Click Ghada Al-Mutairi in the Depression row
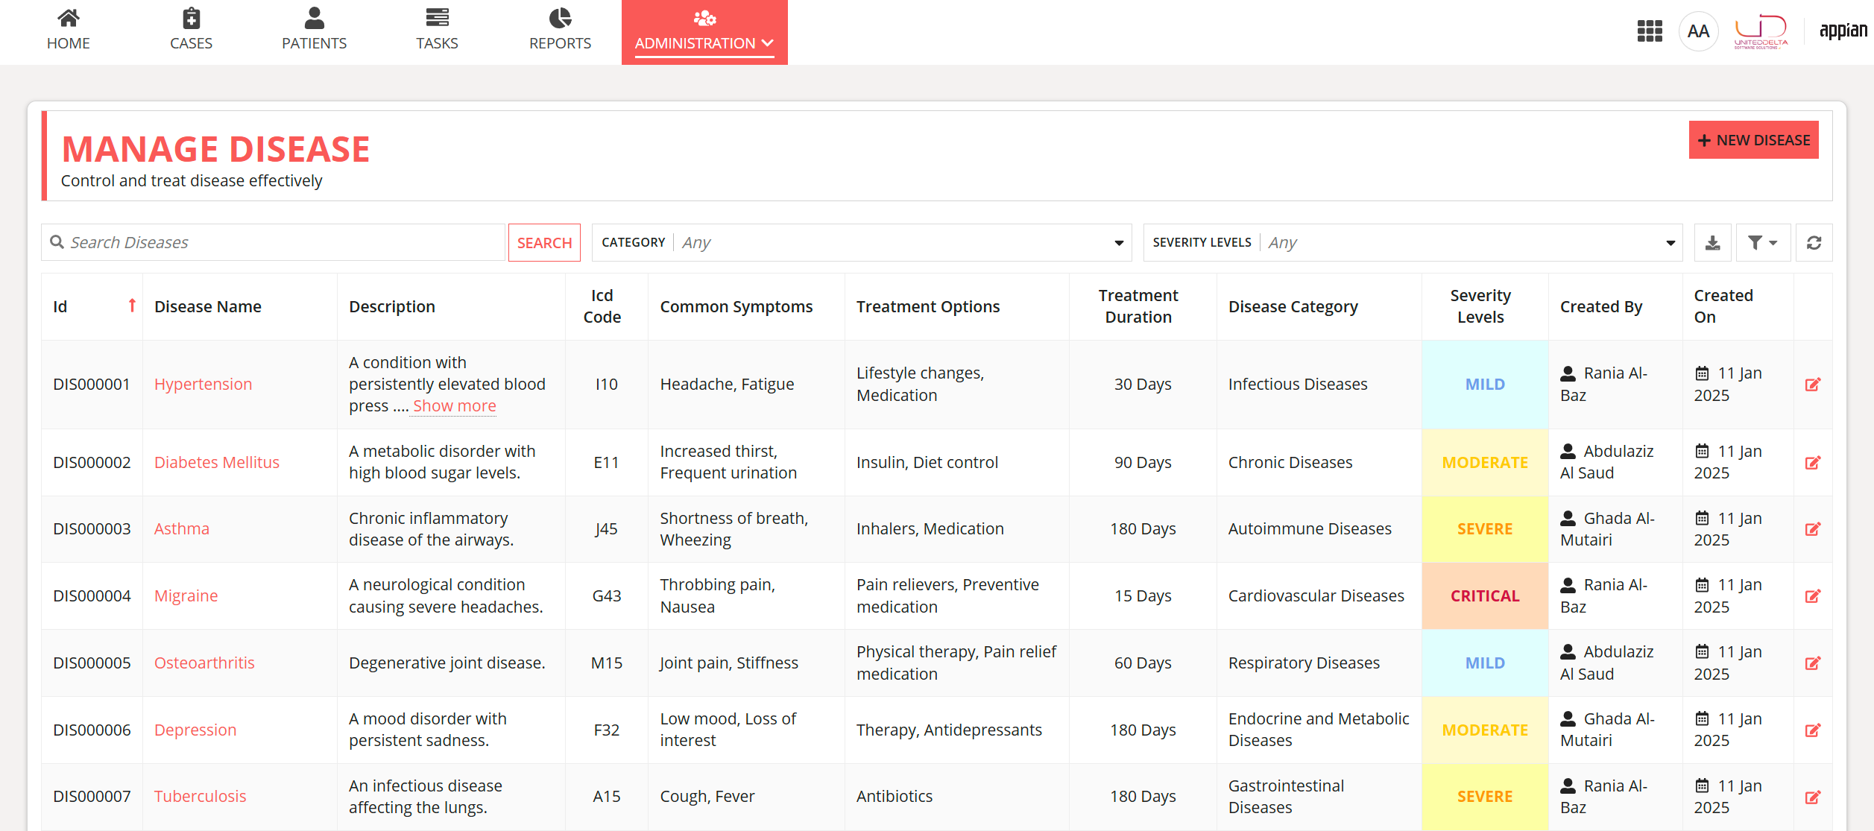Viewport: 1874px width, 831px height. coord(1607,730)
